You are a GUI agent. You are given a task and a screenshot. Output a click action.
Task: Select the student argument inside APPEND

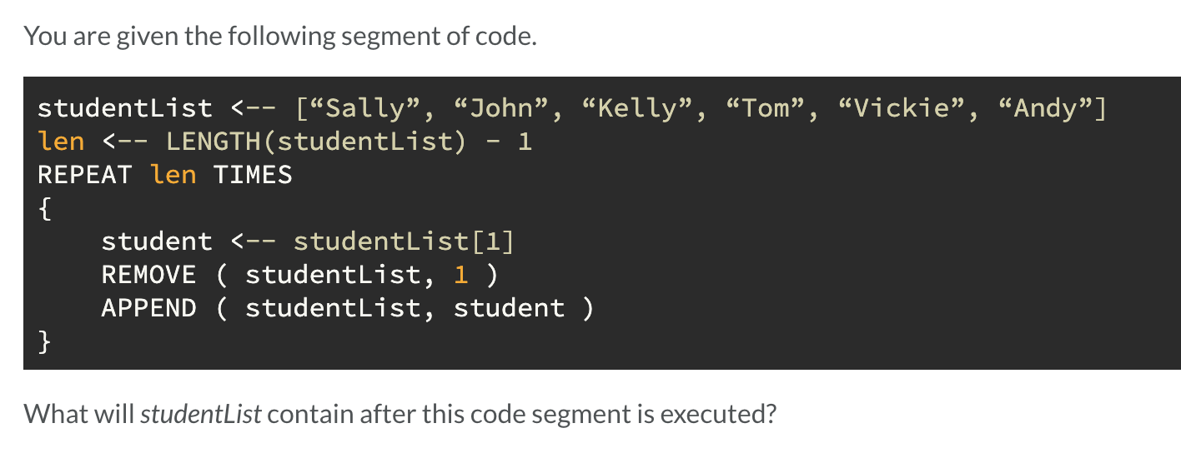click(x=510, y=308)
